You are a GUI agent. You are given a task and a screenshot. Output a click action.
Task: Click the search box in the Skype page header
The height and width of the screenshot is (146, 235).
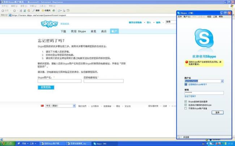[171, 22]
